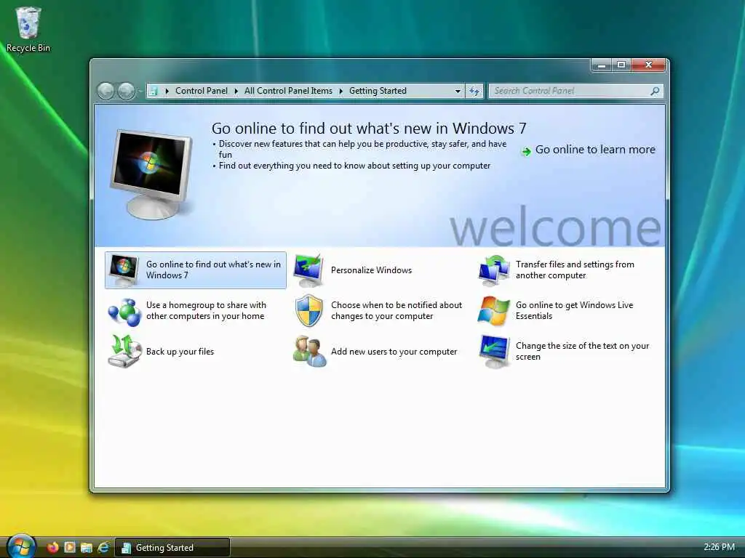
Task: Open the homegroup globe icon
Action: point(124,312)
